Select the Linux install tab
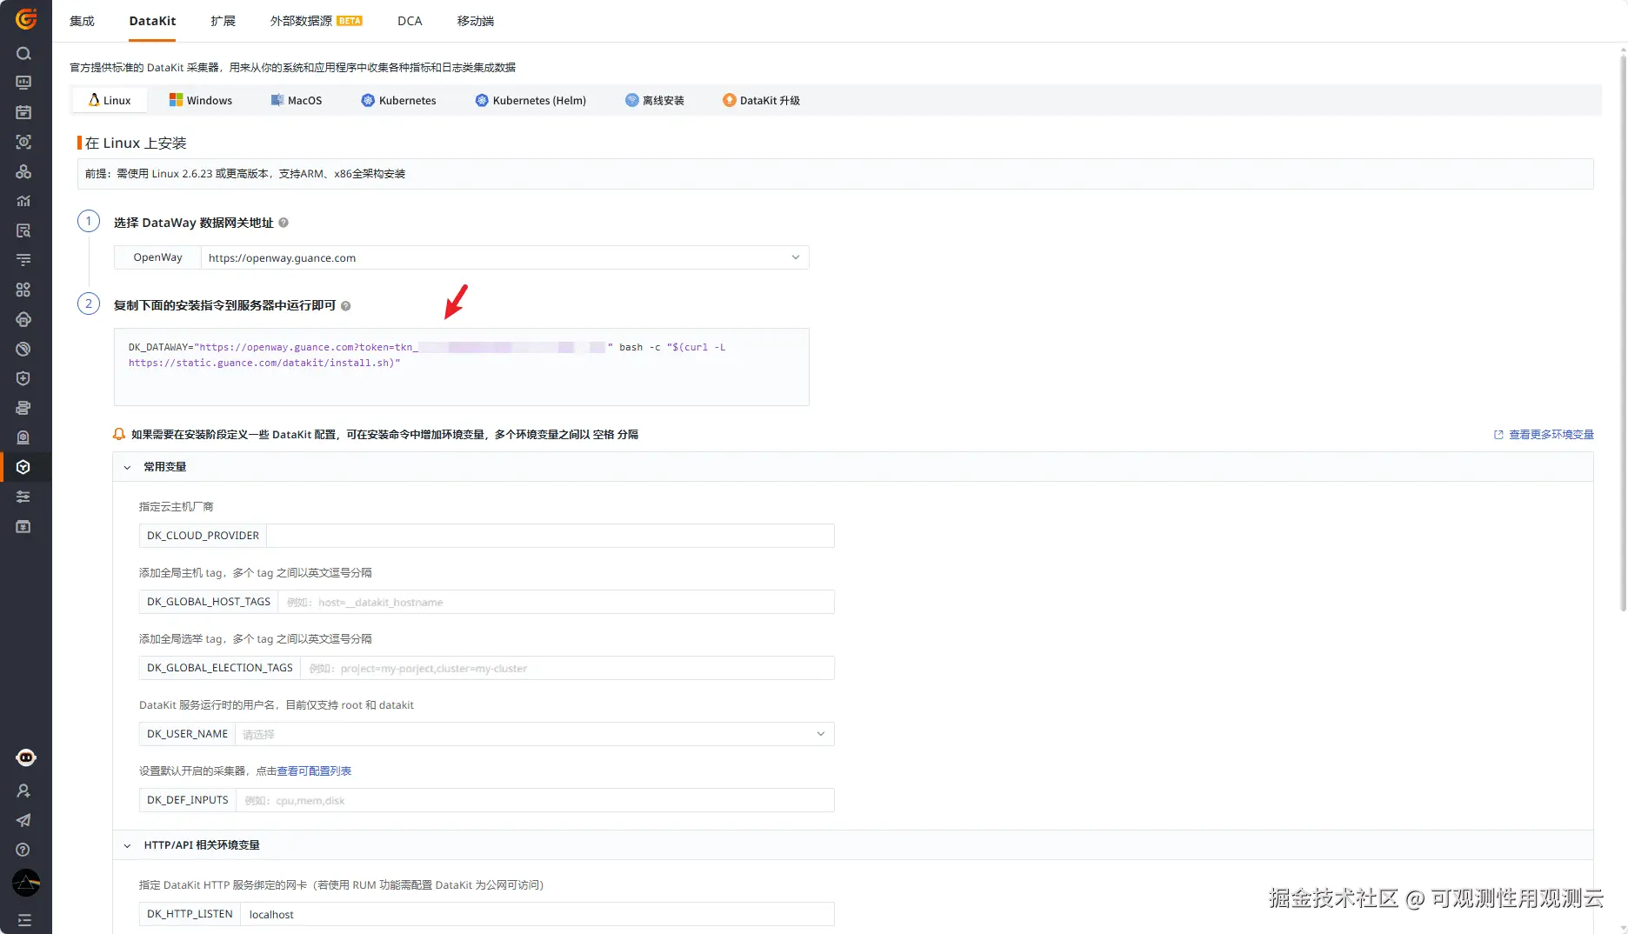Image resolution: width=1628 pixels, height=934 pixels. [110, 100]
